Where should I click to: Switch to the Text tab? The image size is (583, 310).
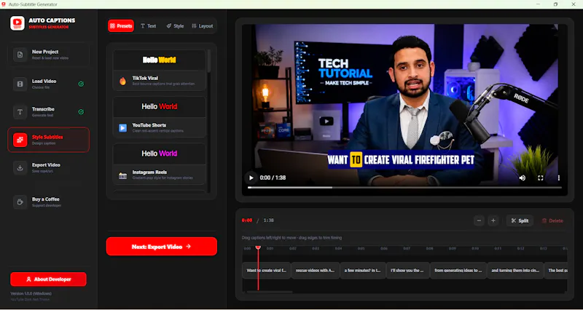[148, 26]
